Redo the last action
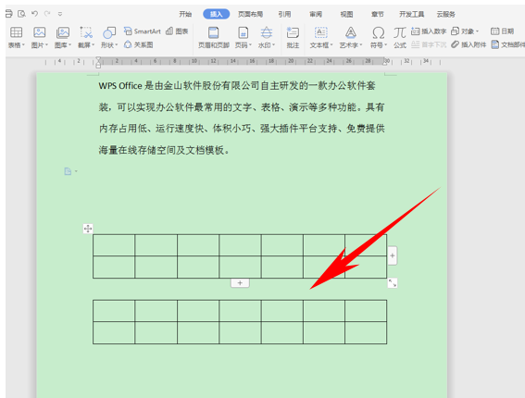Screen dimensions: 525x398 click(x=47, y=14)
